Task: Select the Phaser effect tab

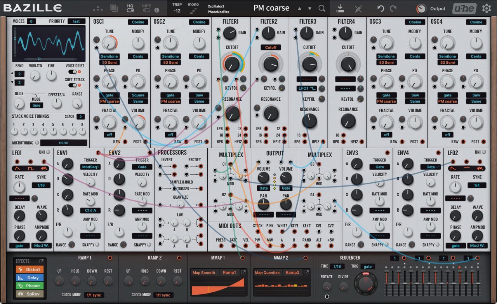Action: (x=30, y=286)
